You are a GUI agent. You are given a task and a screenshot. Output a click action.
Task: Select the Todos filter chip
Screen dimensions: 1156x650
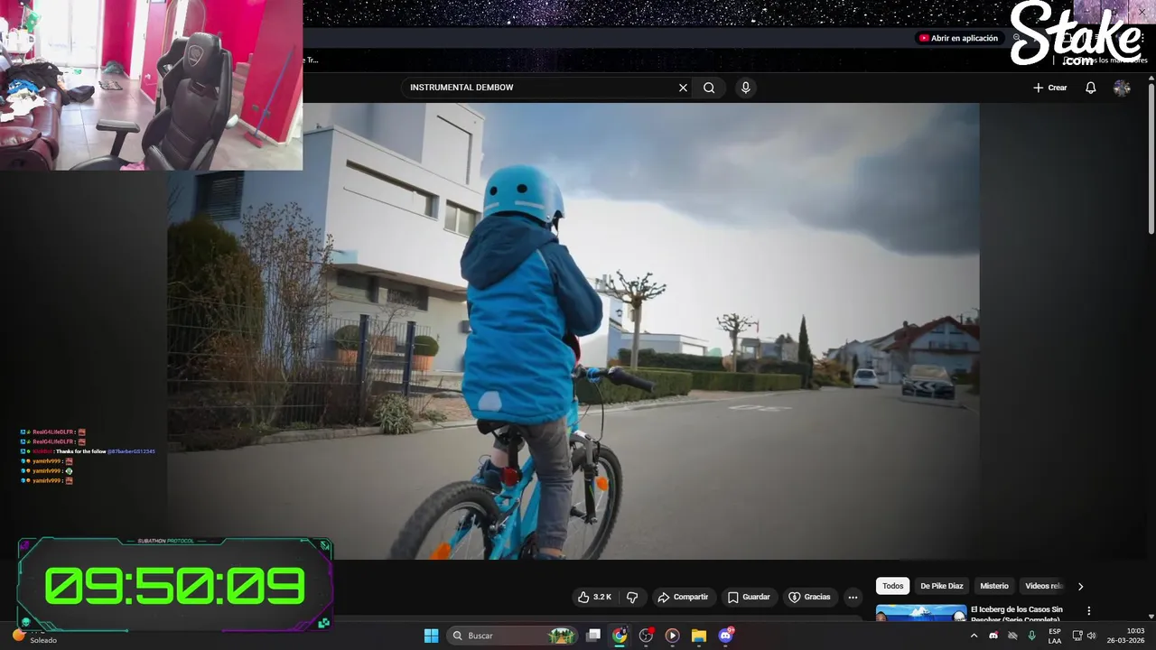[x=893, y=586]
